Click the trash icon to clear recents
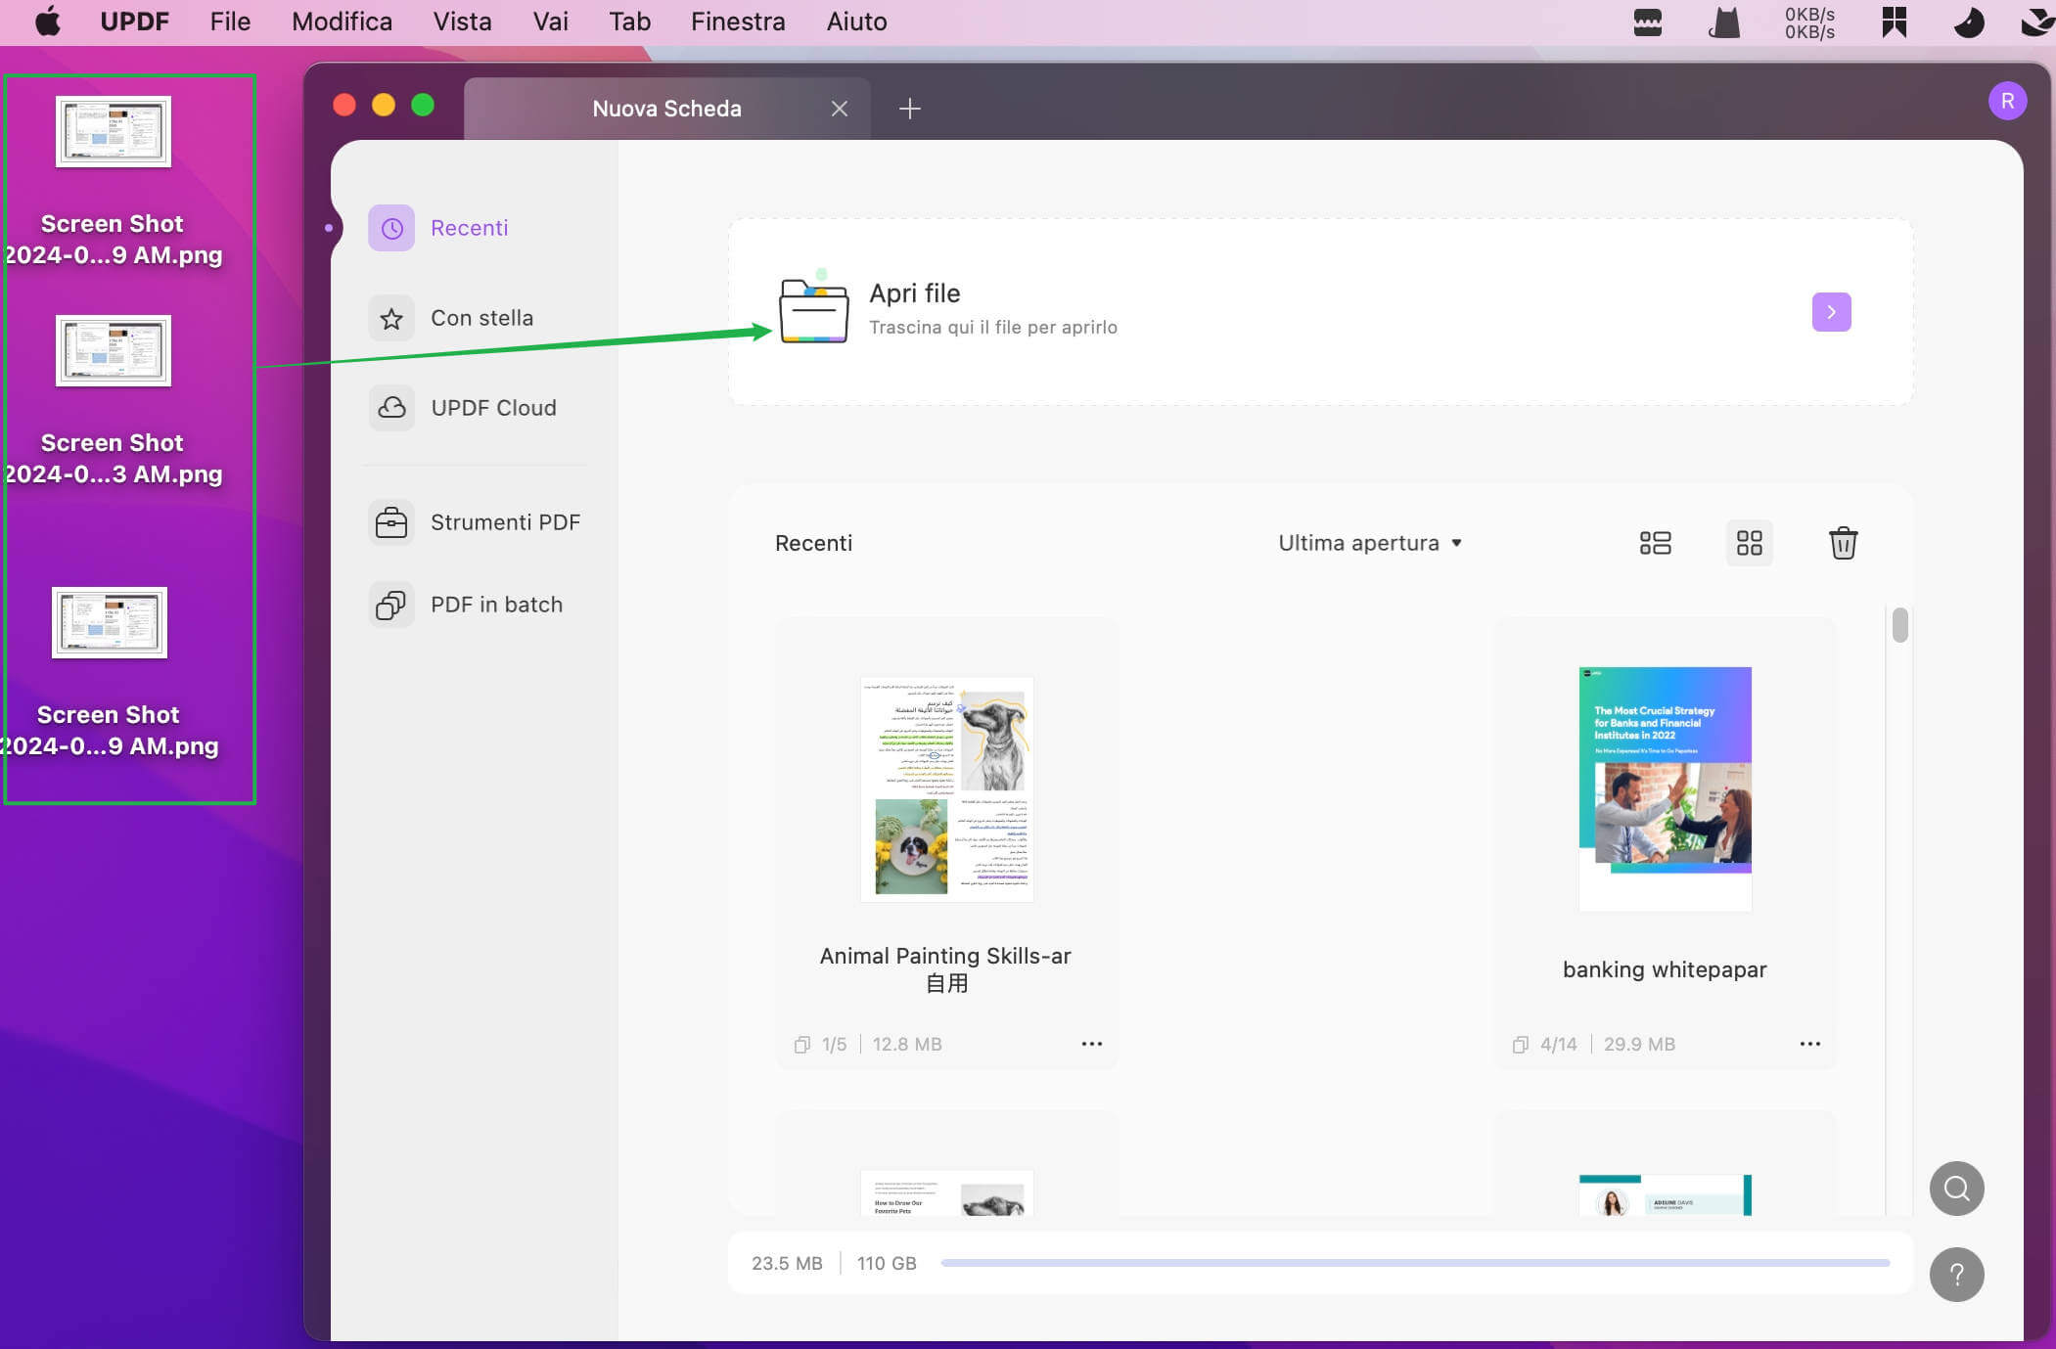Viewport: 2056px width, 1349px height. pos(1843,543)
